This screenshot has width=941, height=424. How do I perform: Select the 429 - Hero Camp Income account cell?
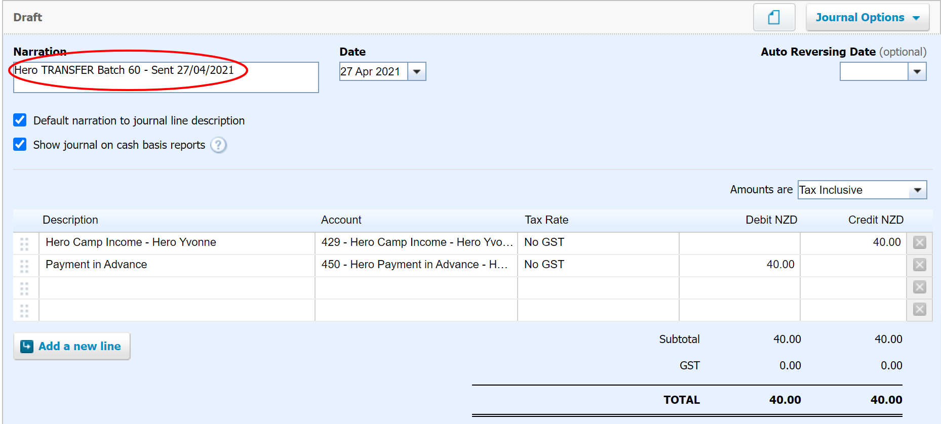[416, 242]
